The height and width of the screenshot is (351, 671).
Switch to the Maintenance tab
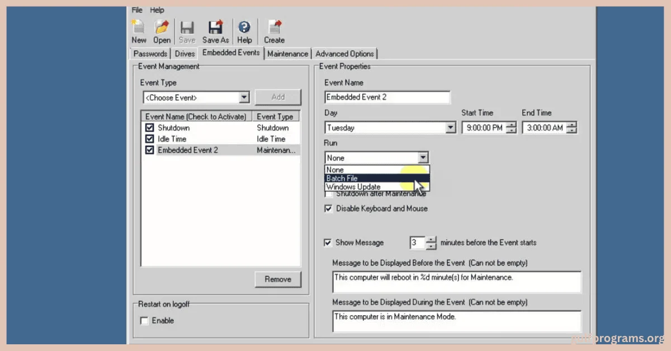(x=287, y=54)
